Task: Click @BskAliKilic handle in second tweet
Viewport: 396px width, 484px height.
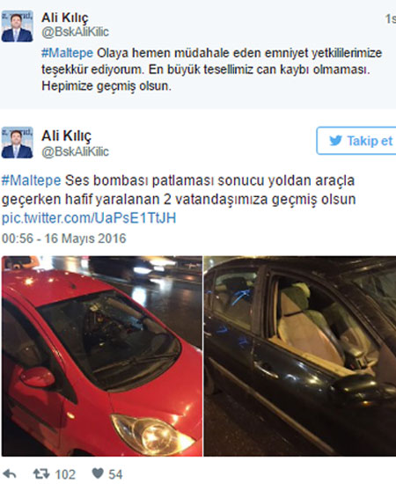Action: coord(75,151)
